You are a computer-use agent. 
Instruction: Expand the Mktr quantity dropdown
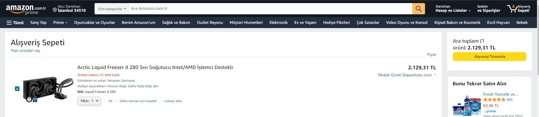click(89, 101)
